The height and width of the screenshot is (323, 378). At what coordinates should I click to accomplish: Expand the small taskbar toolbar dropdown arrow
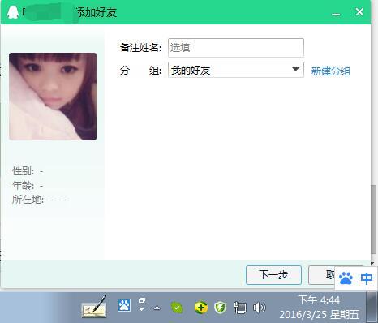tap(142, 309)
